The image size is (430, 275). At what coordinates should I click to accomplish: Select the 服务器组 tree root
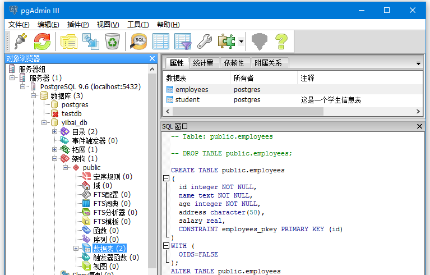[32, 69]
